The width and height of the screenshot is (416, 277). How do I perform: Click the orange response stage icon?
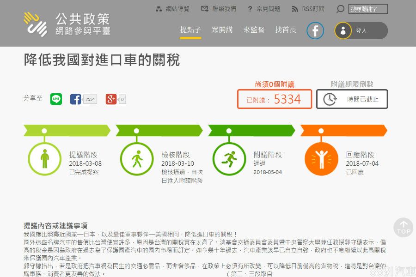[x=321, y=159]
